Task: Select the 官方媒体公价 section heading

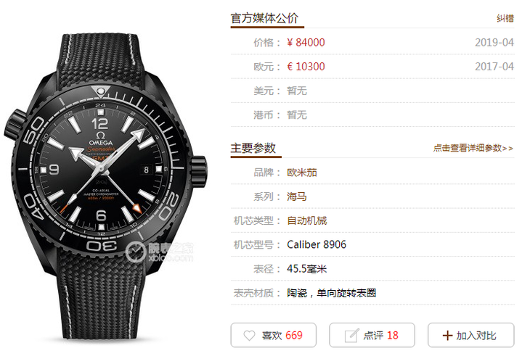Action: tap(264, 18)
